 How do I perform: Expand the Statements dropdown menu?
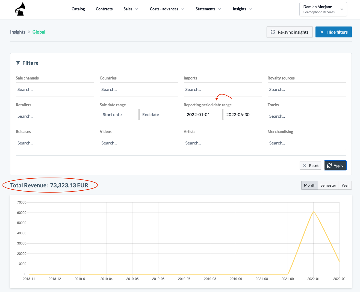click(x=208, y=9)
